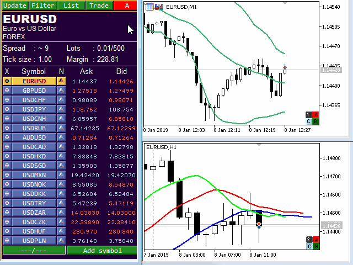The width and height of the screenshot is (353, 265).
Task: Remove USDCHF using its X icon
Action: (x=7, y=100)
